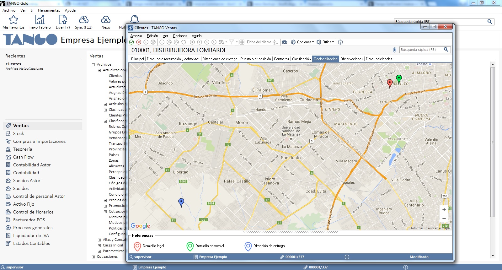
Task: Click the refresh arrows toolbar icon
Action: click(x=184, y=42)
